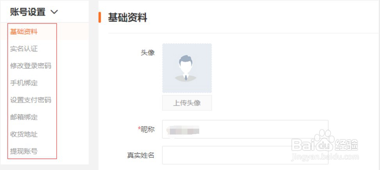Image resolution: width=380 pixels, height=170 pixels.
Task: Open the 实名认证 menu item
Action: pos(24,49)
